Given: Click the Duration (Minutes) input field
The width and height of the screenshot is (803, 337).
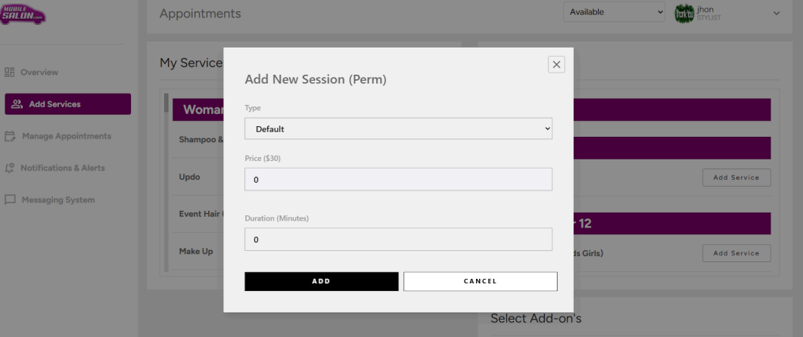Looking at the screenshot, I should click(x=398, y=240).
